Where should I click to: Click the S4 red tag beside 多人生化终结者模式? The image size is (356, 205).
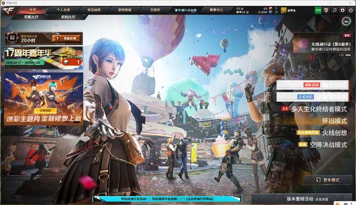(x=285, y=109)
